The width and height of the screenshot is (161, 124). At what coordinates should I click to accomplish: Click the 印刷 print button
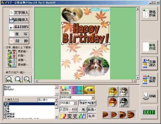coord(149,96)
